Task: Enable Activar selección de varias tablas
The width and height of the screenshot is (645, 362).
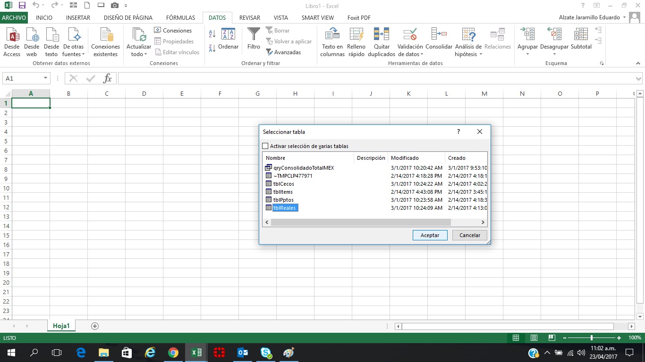Action: coord(265,146)
